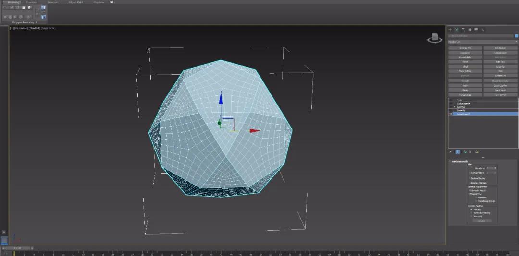Open the Standard shading label menu
The width and height of the screenshot is (519, 256).
pyautogui.click(x=35, y=28)
